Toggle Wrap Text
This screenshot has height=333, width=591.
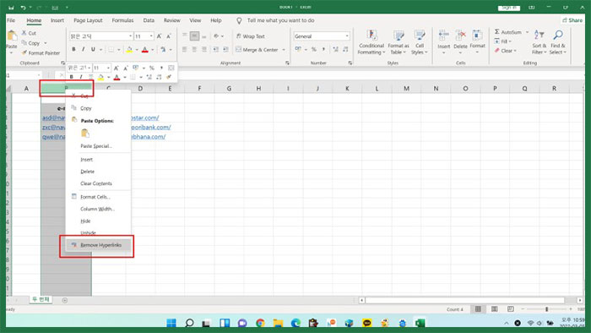[x=250, y=36]
